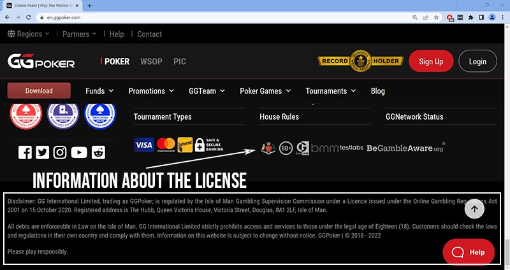This screenshot has height=270, width=510.
Task: Open the Instagram social icon
Action: (x=60, y=152)
